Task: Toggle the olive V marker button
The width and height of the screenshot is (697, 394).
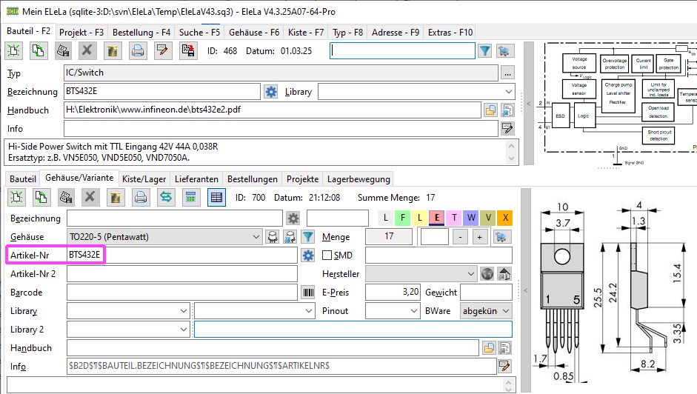Action: [x=488, y=218]
